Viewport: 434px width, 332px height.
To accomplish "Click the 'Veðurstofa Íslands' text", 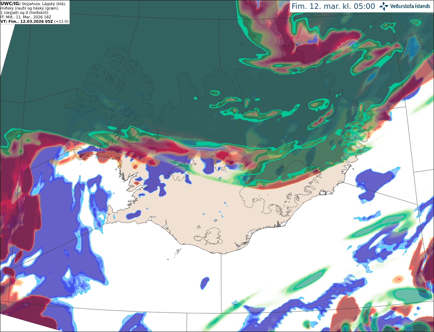I will tap(410, 6).
